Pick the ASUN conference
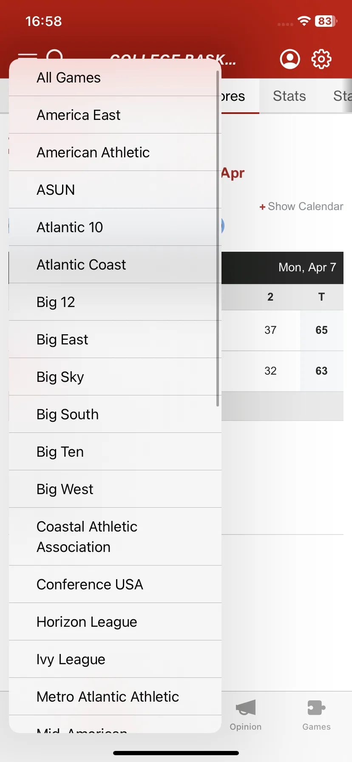Screen dimensions: 352x762 115,190
